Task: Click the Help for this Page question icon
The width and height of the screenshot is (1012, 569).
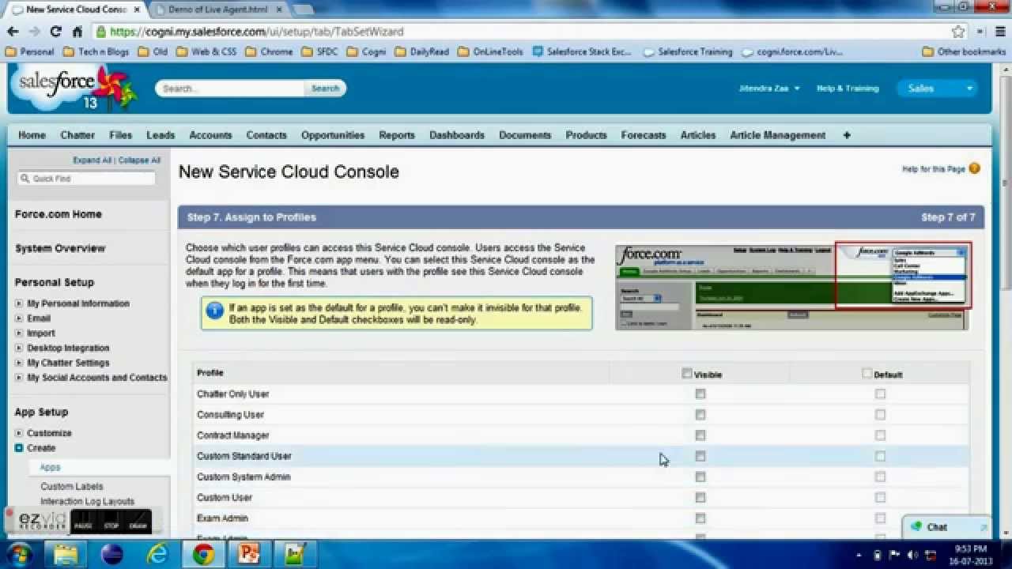Action: click(x=974, y=168)
